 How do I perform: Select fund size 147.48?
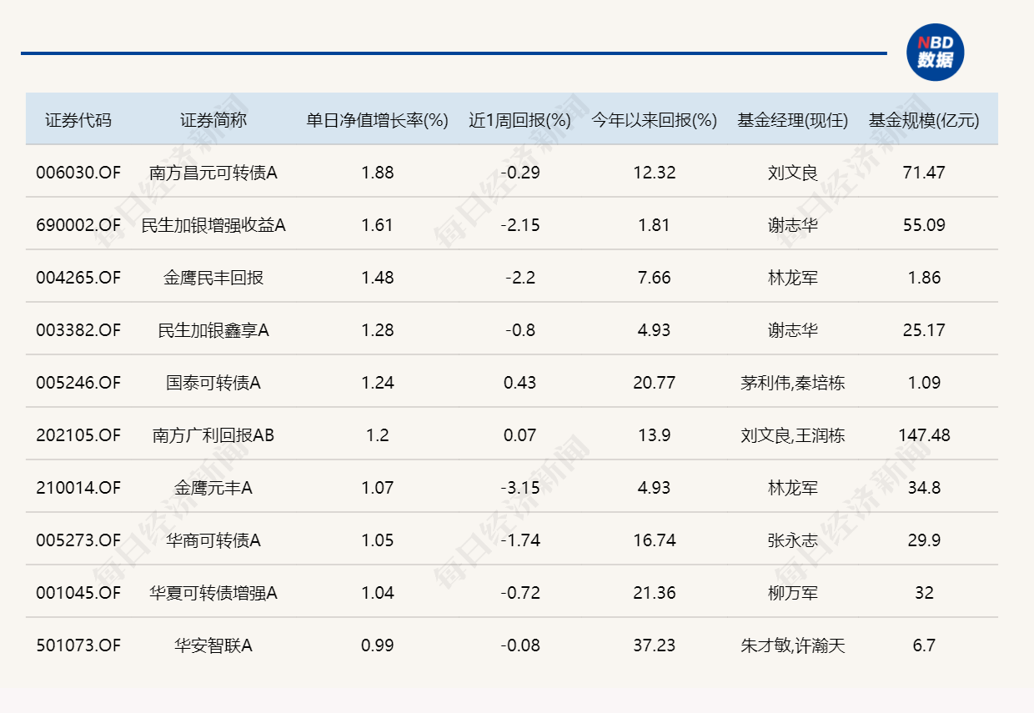(x=924, y=435)
